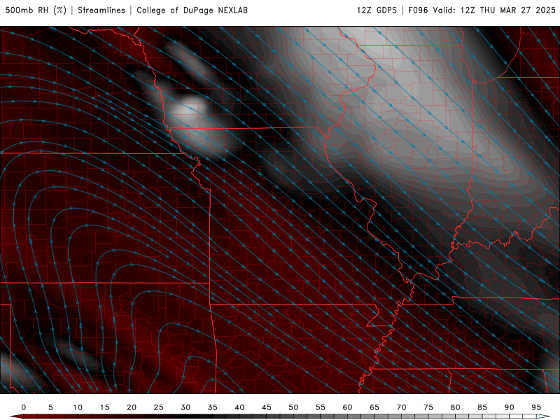Viewport: 560px width, 420px height.
Task: Click the '12Z GDPS' model label
Action: click(377, 10)
